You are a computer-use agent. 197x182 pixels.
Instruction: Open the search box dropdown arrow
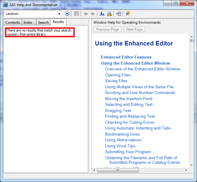pyautogui.click(x=59, y=14)
